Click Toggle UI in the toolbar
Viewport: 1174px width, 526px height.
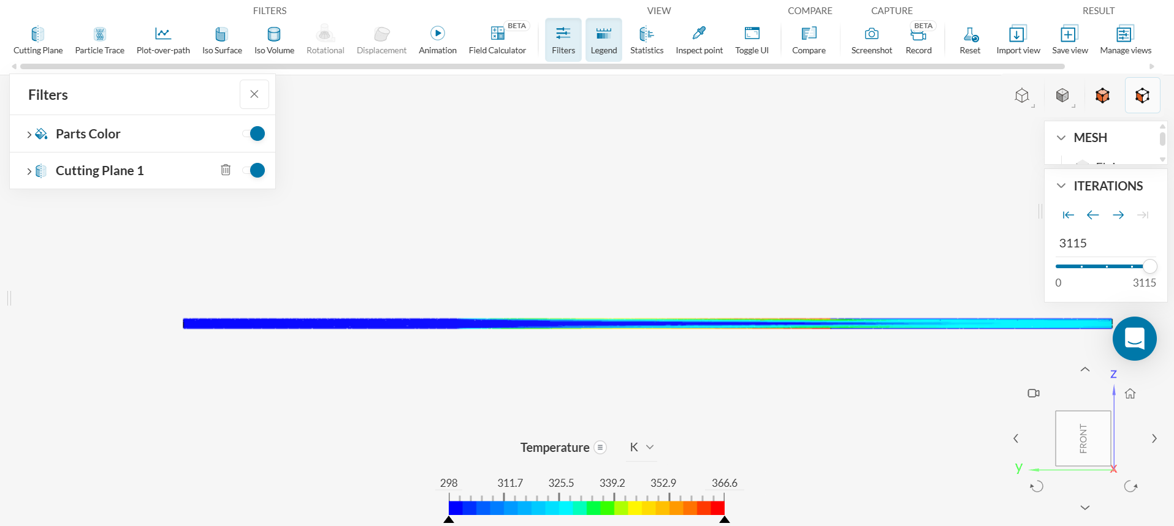[752, 40]
